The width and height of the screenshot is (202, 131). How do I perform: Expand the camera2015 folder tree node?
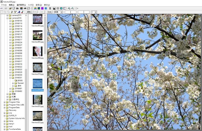tap(7, 15)
